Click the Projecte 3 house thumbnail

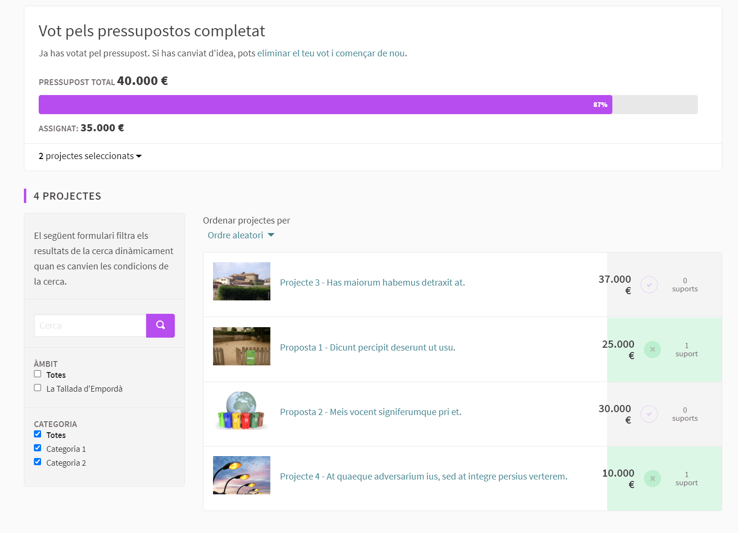242,281
